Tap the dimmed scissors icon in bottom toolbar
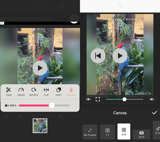 click(7, 116)
